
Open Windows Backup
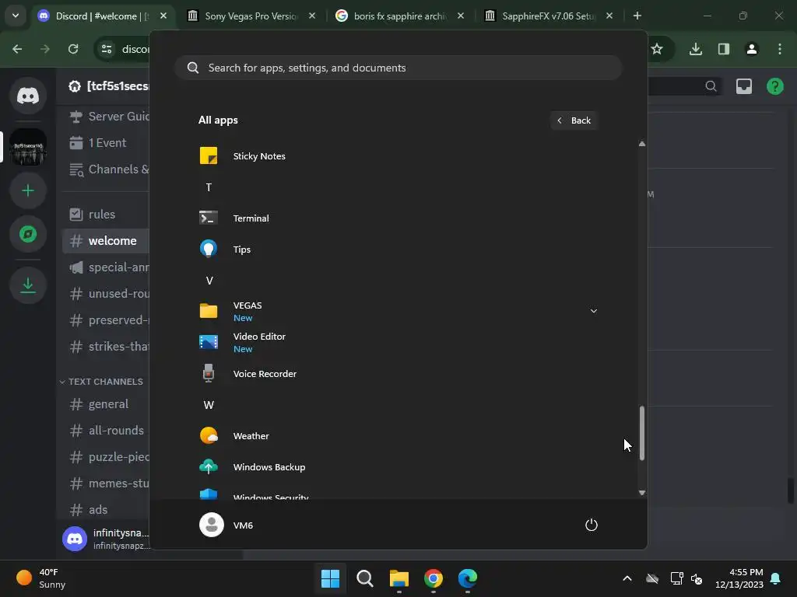pyautogui.click(x=398, y=467)
